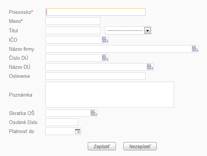
Task: Focus the IČO input field
Action: click(x=73, y=40)
